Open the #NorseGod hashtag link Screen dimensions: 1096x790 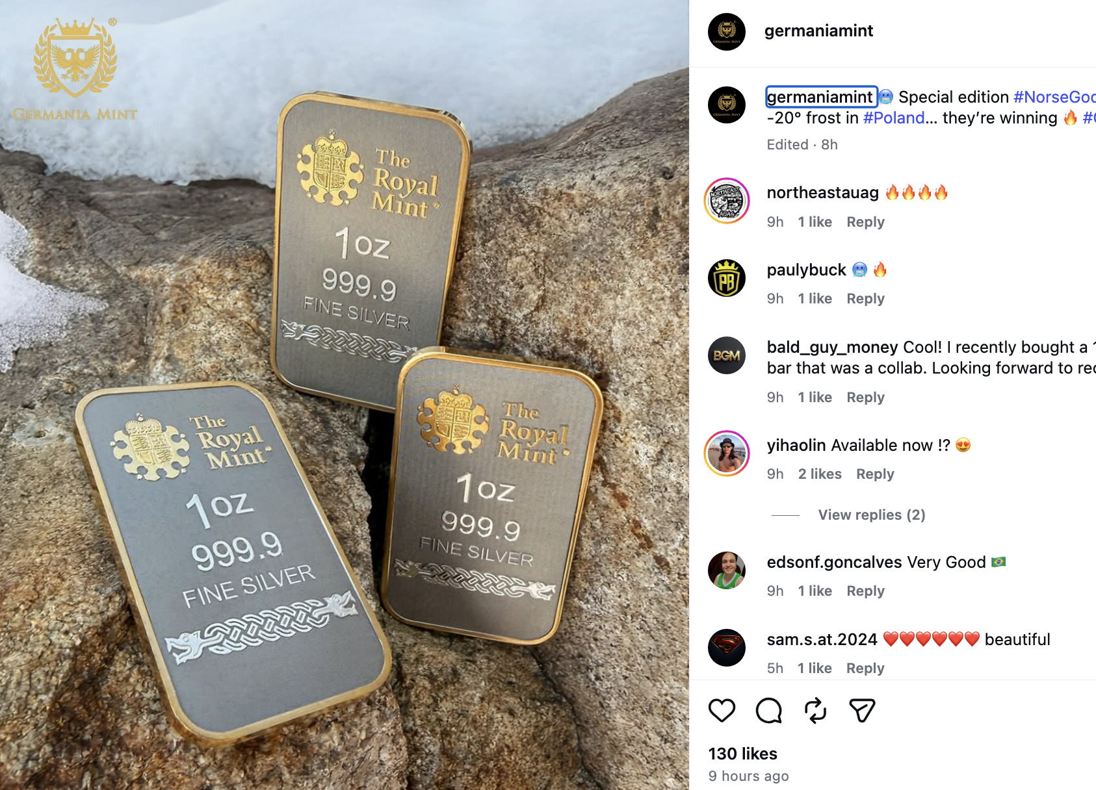(x=1054, y=97)
